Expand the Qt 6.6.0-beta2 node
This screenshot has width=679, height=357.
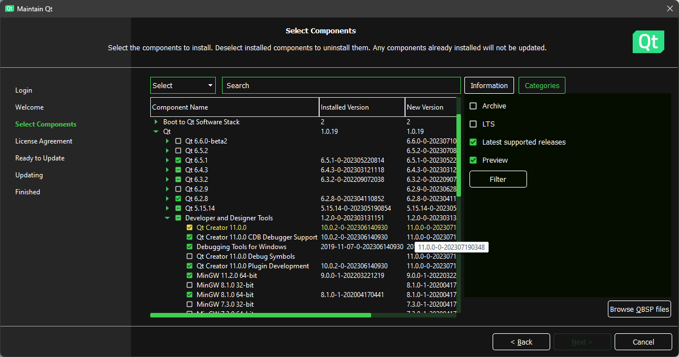pyautogui.click(x=167, y=141)
